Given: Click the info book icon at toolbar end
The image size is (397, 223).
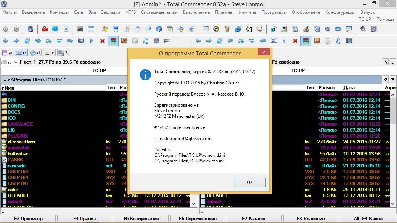Looking at the screenshot, I should point(374,29).
